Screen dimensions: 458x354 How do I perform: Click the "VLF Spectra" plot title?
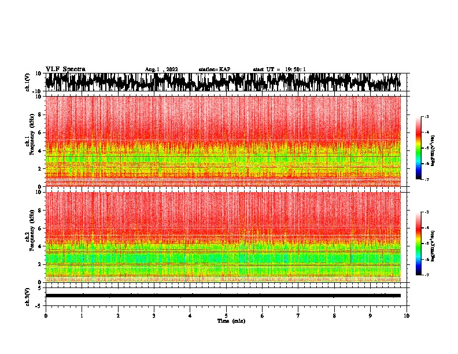point(65,69)
